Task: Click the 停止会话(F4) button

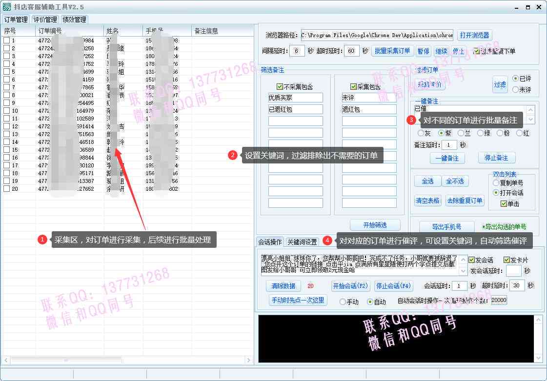Action: click(x=393, y=286)
